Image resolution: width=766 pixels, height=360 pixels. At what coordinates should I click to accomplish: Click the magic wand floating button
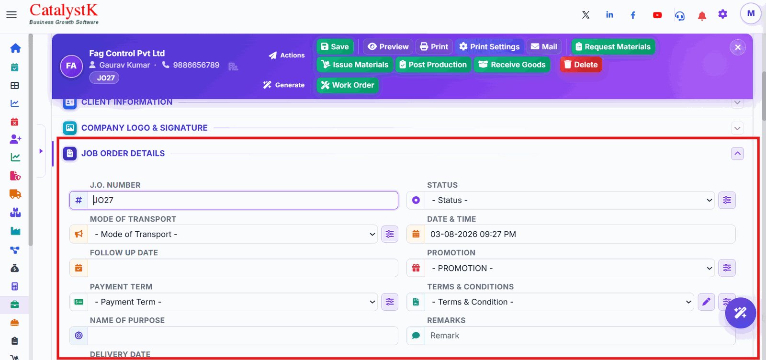coord(741,313)
